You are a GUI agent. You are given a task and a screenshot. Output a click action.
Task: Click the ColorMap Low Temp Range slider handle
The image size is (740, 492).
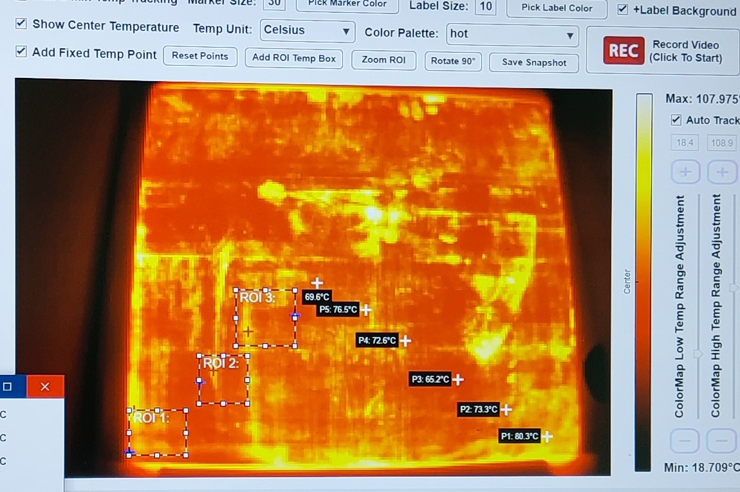tap(698, 354)
